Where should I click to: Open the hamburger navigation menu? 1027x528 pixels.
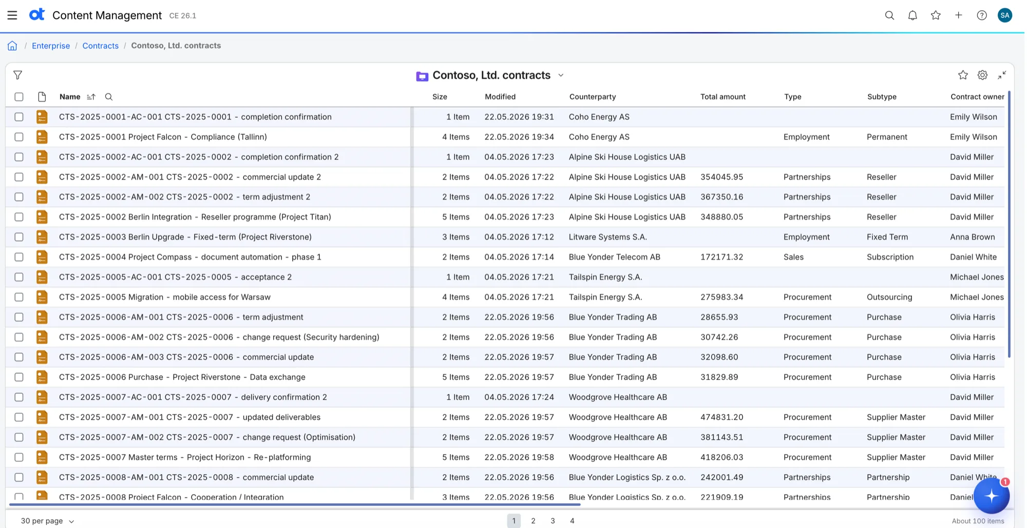point(12,15)
